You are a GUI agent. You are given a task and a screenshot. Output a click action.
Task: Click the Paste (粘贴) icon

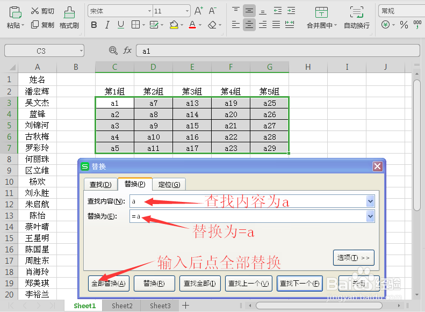tap(15, 12)
